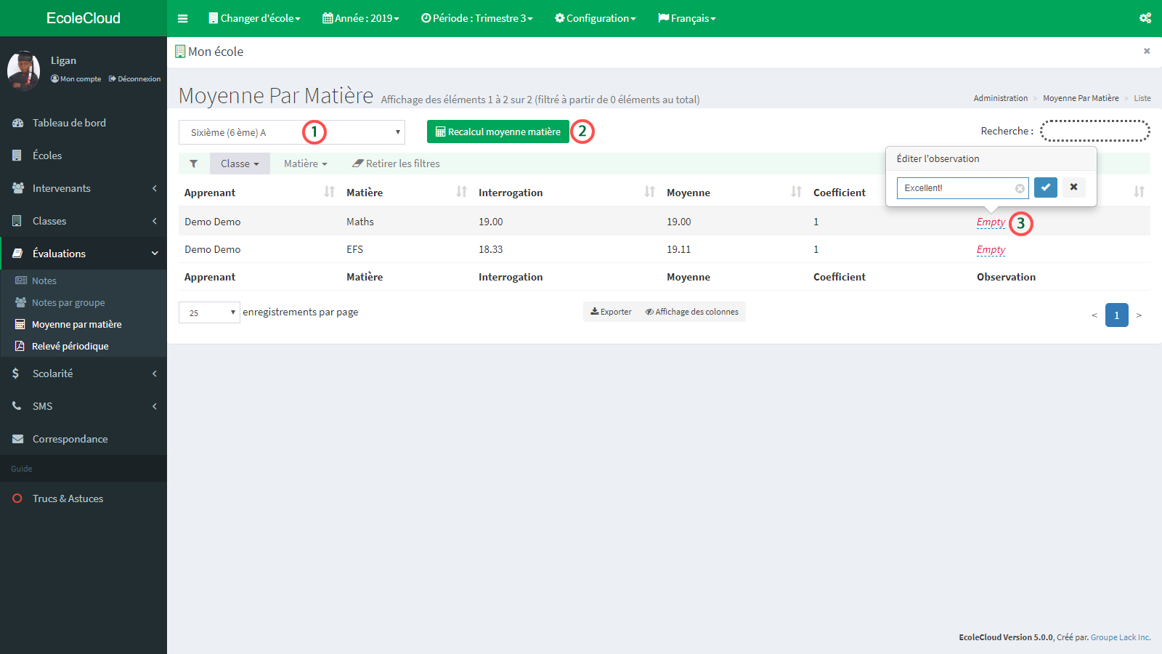
Task: Click the Empty observation link for EFS
Action: point(991,249)
